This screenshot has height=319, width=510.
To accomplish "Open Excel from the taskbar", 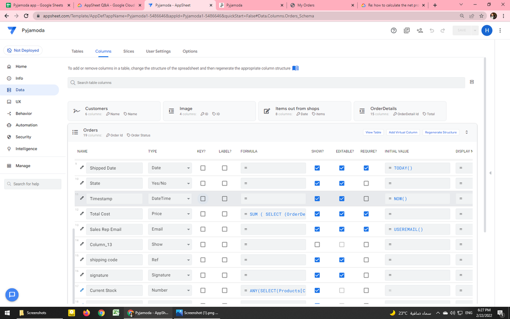I will (116, 313).
